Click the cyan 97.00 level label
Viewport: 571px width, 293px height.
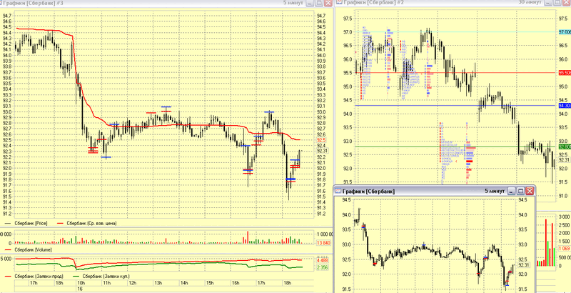click(565, 32)
